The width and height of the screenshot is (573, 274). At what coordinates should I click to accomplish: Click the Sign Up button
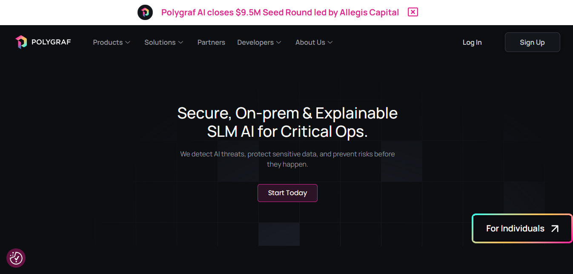[x=532, y=42]
